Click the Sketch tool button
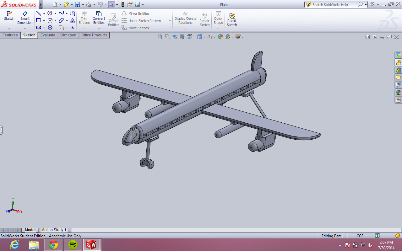Image resolution: width=402 pixels, height=251 pixels. (9, 16)
